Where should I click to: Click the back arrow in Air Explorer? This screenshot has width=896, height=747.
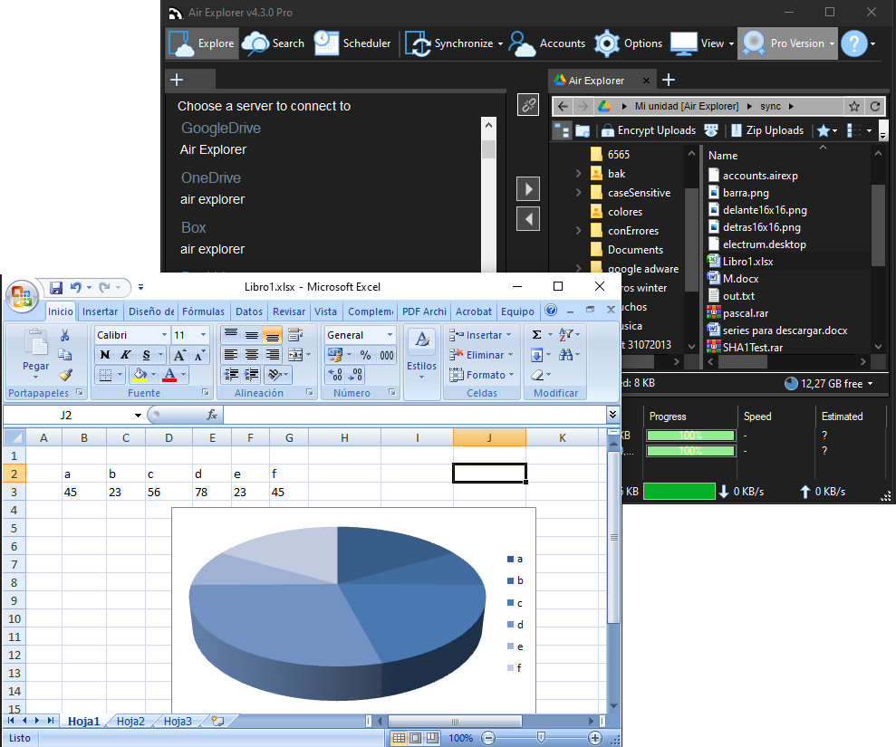tap(563, 106)
